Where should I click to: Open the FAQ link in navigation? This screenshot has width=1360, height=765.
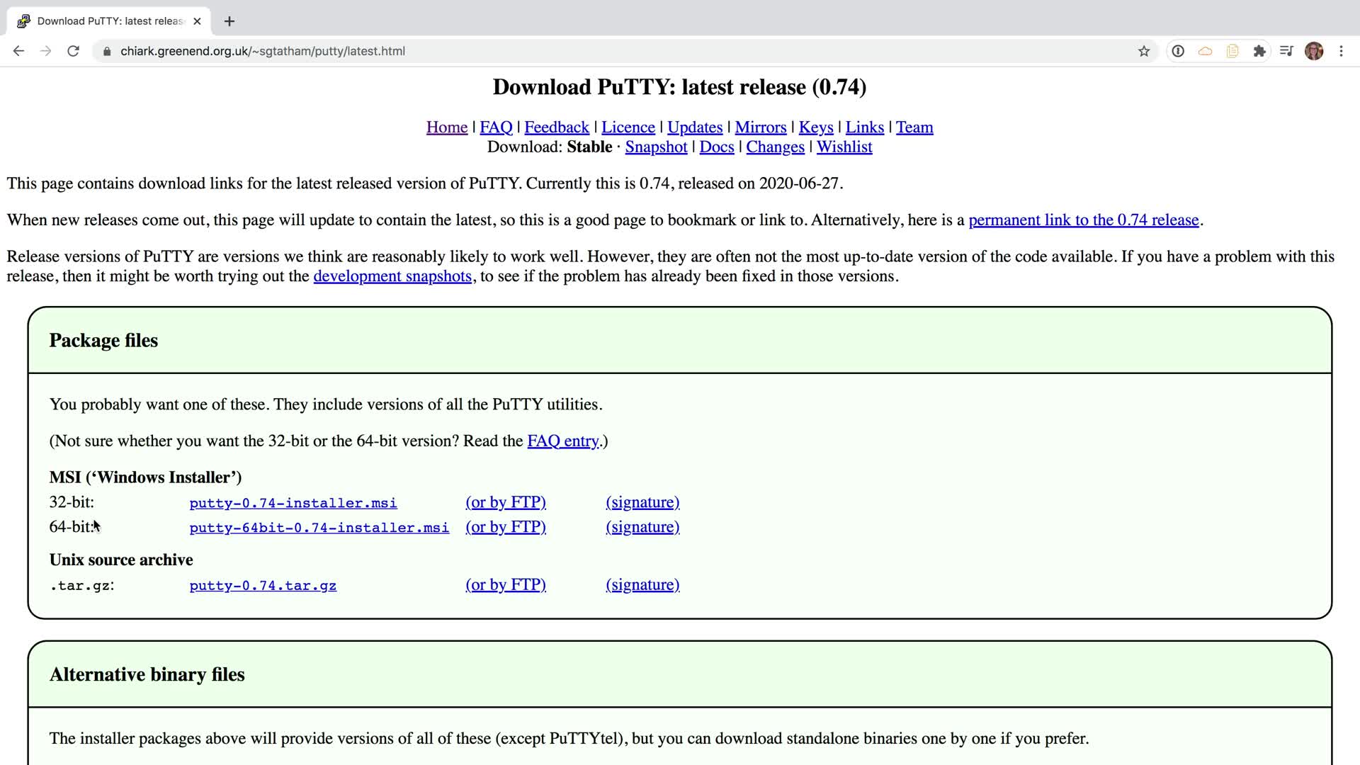pyautogui.click(x=496, y=127)
